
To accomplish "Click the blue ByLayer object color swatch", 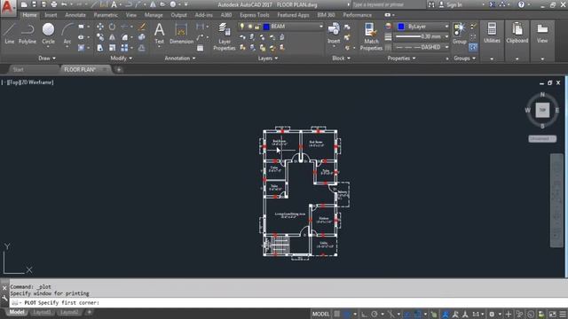I will coord(401,27).
